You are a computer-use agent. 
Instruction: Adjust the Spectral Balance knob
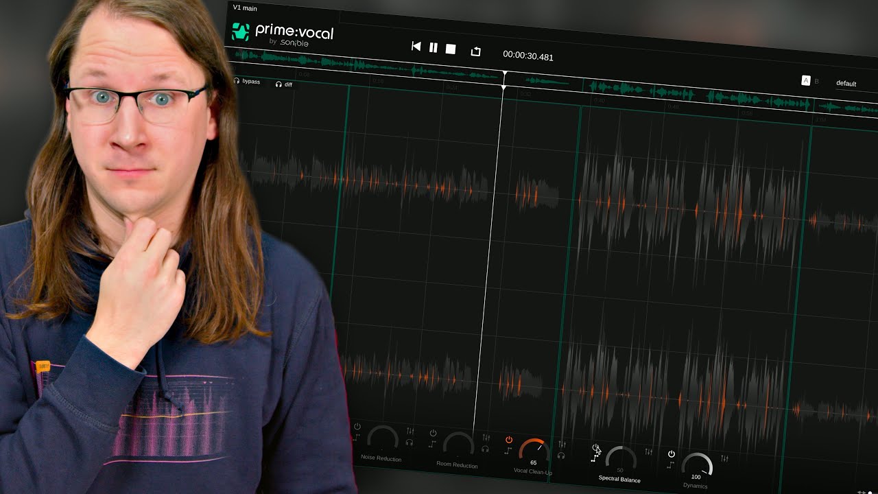click(621, 460)
